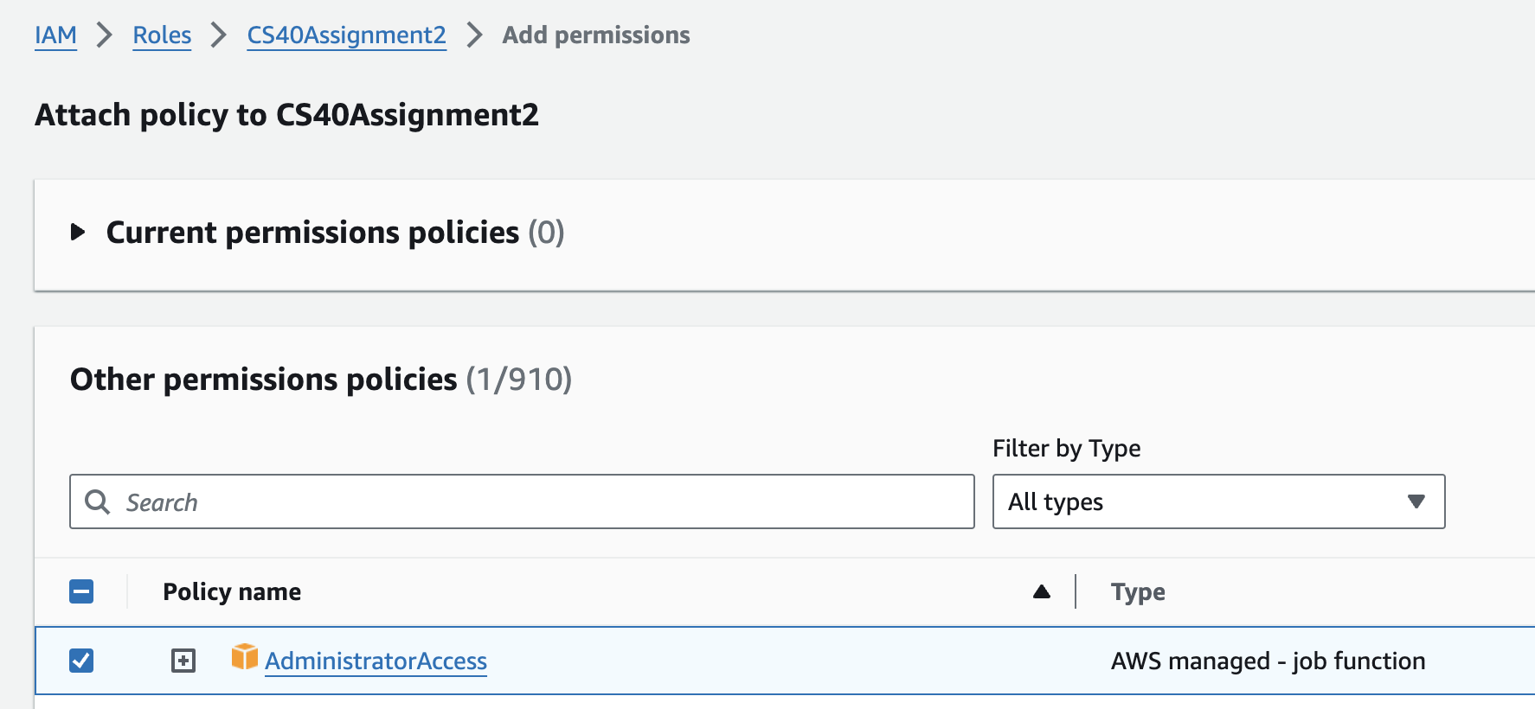The width and height of the screenshot is (1535, 709).
Task: Uncheck the AdministratorAccess policy checkbox
Action: point(81,661)
